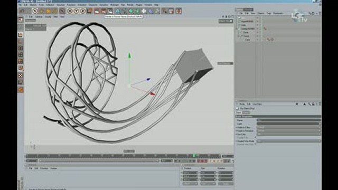The height and width of the screenshot is (190, 338).
Task: Select the Move tool
Action: [42, 11]
